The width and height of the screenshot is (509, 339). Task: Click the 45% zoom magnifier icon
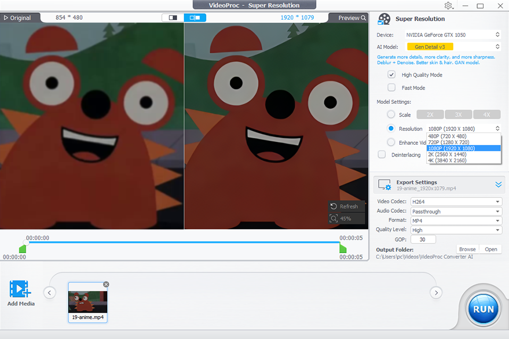coord(333,219)
